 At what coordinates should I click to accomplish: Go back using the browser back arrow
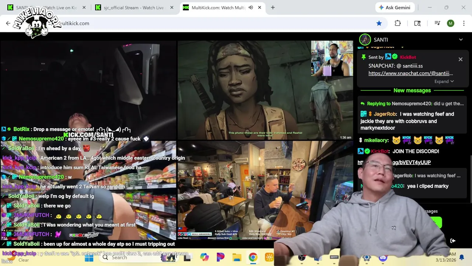[x=8, y=23]
